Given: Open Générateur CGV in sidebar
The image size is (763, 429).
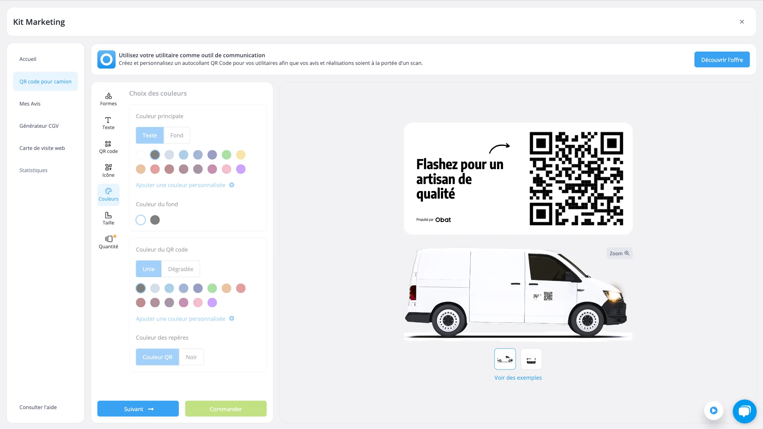Looking at the screenshot, I should [39, 126].
